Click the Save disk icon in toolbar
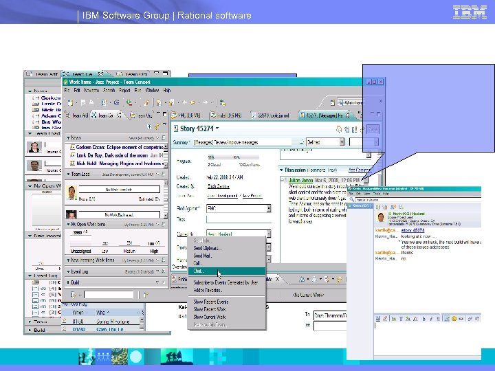Image resolution: width=495 pixels, height=371 pixels. pos(83,102)
